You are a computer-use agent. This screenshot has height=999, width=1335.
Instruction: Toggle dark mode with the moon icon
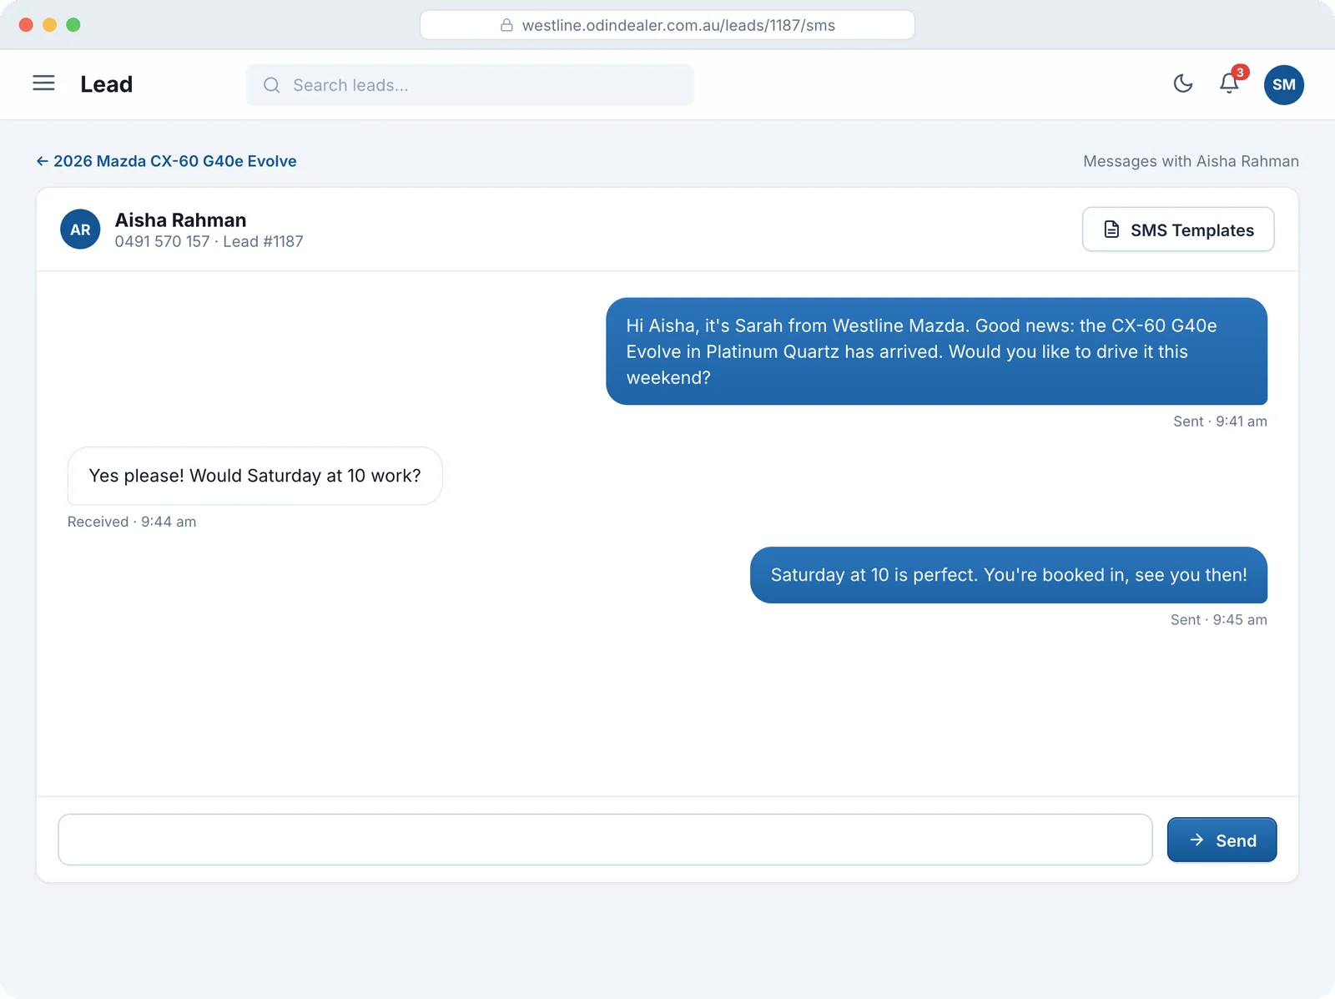(1183, 83)
